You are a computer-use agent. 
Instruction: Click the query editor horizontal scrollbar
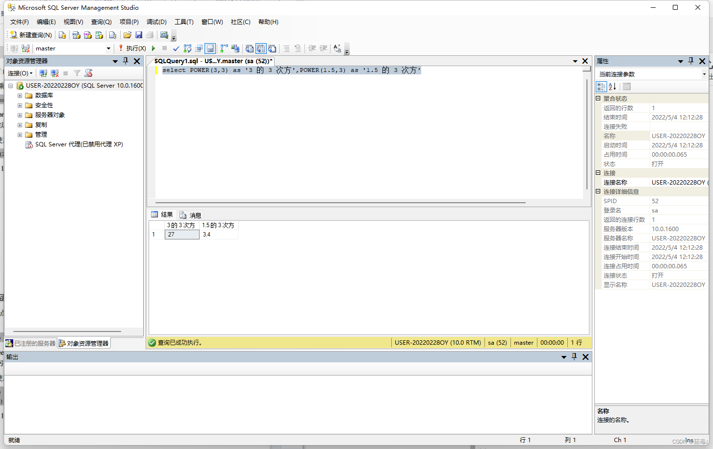[x=340, y=202]
